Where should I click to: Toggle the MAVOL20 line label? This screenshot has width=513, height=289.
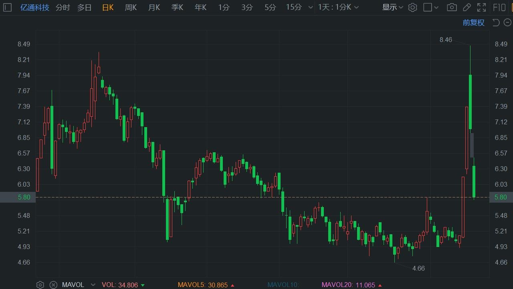348,285
